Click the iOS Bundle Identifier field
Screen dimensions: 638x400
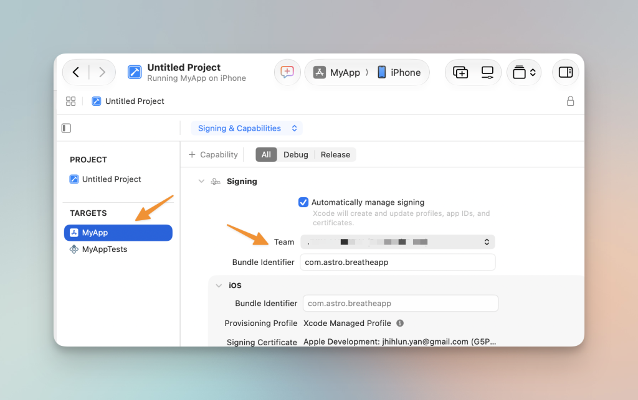[401, 304]
